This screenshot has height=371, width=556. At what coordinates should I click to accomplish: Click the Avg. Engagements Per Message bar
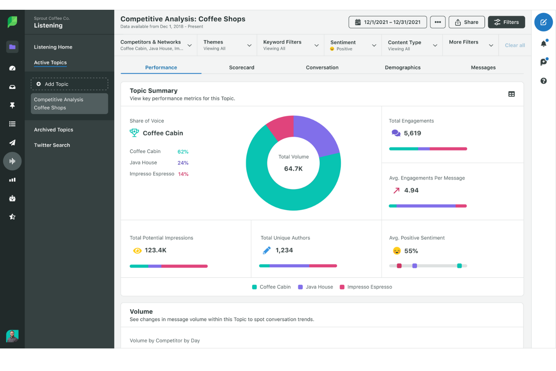(x=428, y=206)
